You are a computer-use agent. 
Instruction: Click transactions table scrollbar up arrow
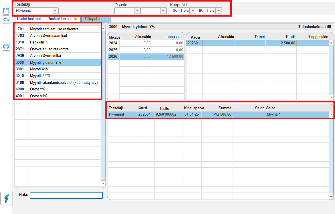click(x=331, y=115)
